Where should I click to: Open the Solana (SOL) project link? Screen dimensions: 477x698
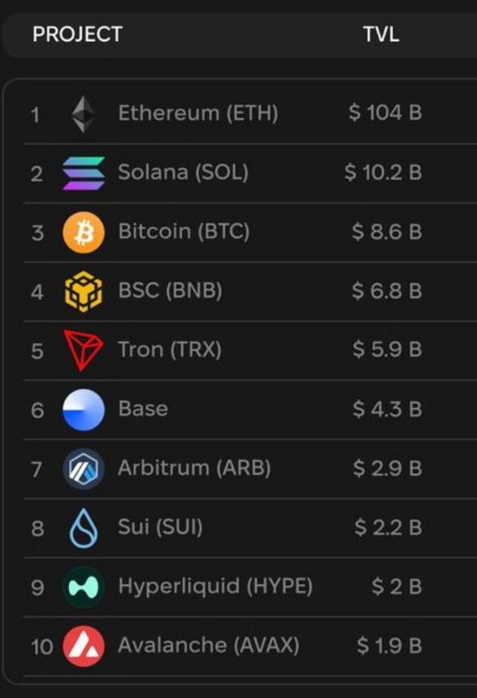[183, 172]
